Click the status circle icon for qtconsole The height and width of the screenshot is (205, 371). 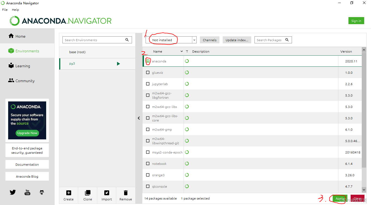pos(187,186)
